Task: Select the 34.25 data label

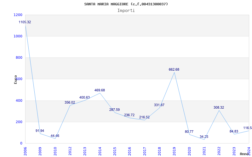Action: click(204, 137)
